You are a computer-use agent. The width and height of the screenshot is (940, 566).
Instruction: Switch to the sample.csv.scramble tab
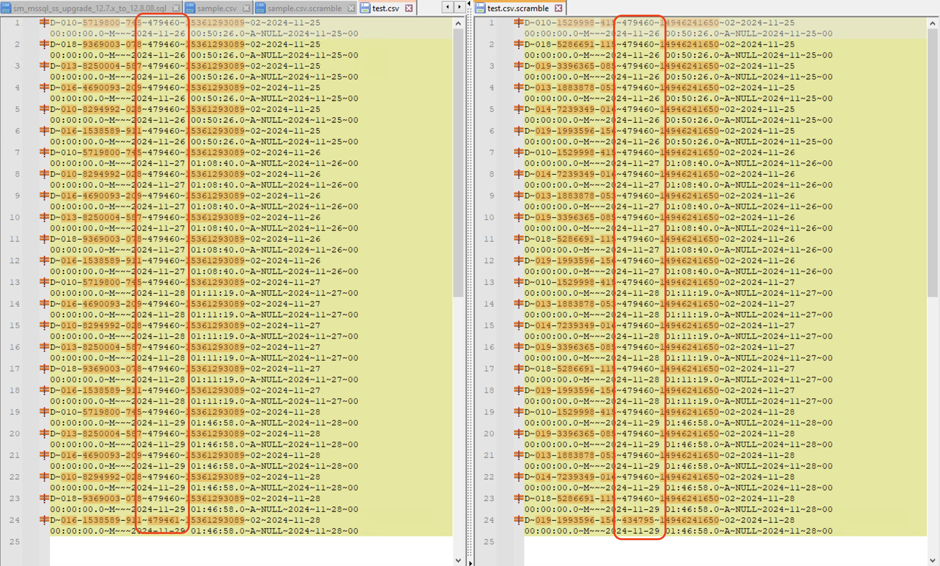(x=304, y=8)
